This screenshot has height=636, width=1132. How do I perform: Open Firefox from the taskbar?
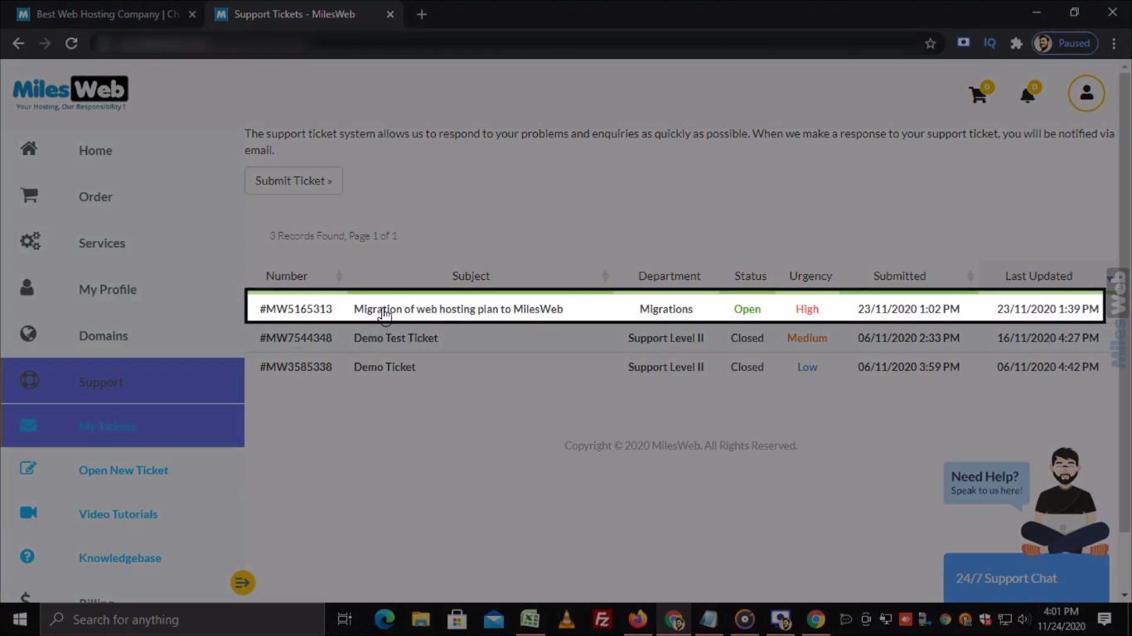click(x=637, y=619)
